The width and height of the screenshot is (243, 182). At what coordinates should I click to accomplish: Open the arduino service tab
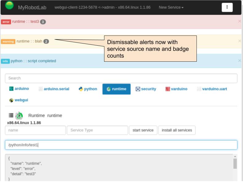click(x=19, y=89)
